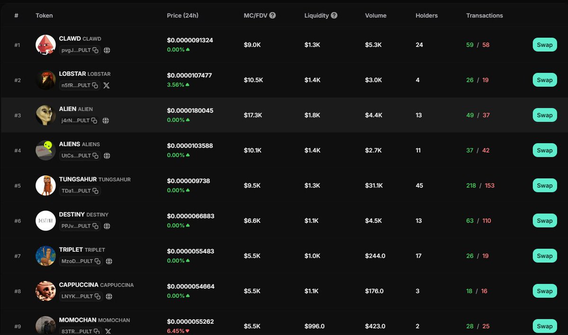Open the CAPPUCCINA website globe icon
The width and height of the screenshot is (568, 335).
(x=109, y=296)
